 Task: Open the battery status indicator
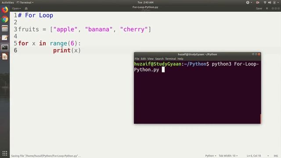click(x=274, y=3)
